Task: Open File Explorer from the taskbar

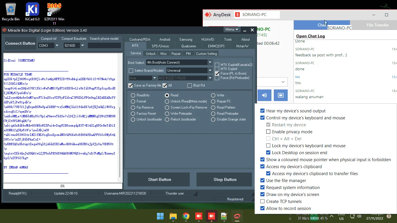Action: click(173, 216)
